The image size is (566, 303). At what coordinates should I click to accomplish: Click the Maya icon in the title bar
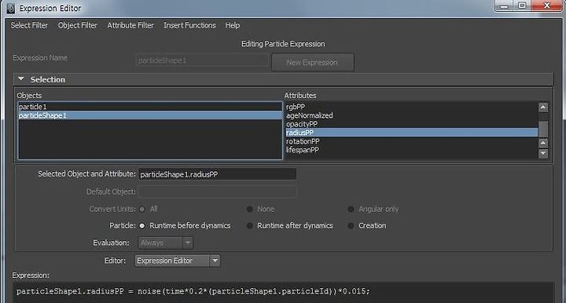(10, 8)
